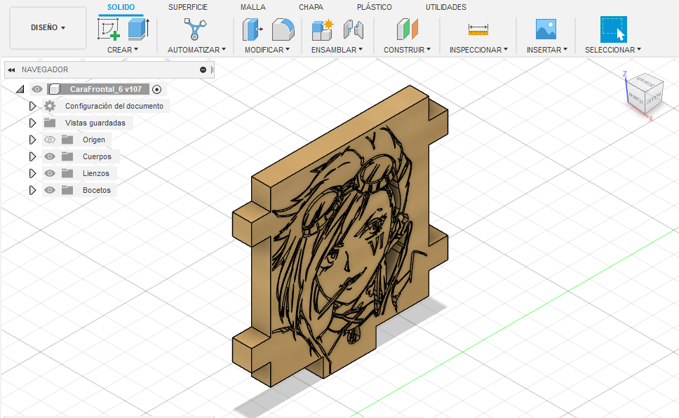Image resolution: width=679 pixels, height=418 pixels.
Task: Open the ENSAMBLAR dropdown menu
Action: [x=337, y=50]
